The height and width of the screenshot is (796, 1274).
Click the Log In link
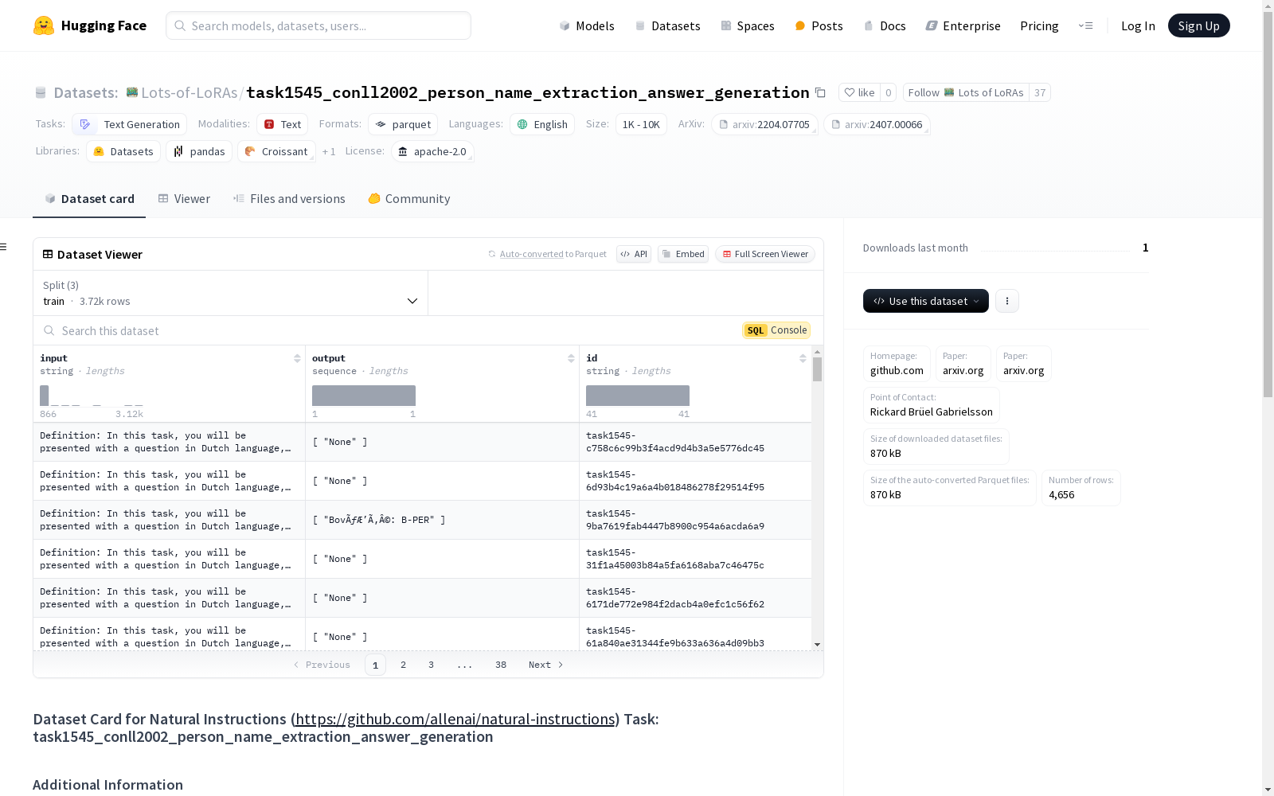click(1138, 25)
